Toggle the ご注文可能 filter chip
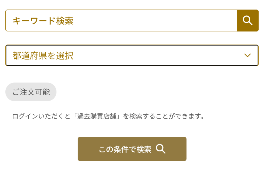The height and width of the screenshot is (171, 264). point(31,92)
